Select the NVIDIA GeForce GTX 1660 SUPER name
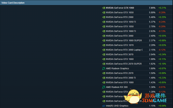 coord(124,40)
